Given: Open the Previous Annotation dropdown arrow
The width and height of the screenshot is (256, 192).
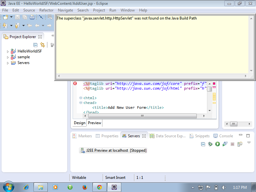Looking at the screenshot, I should [x=23, y=26].
